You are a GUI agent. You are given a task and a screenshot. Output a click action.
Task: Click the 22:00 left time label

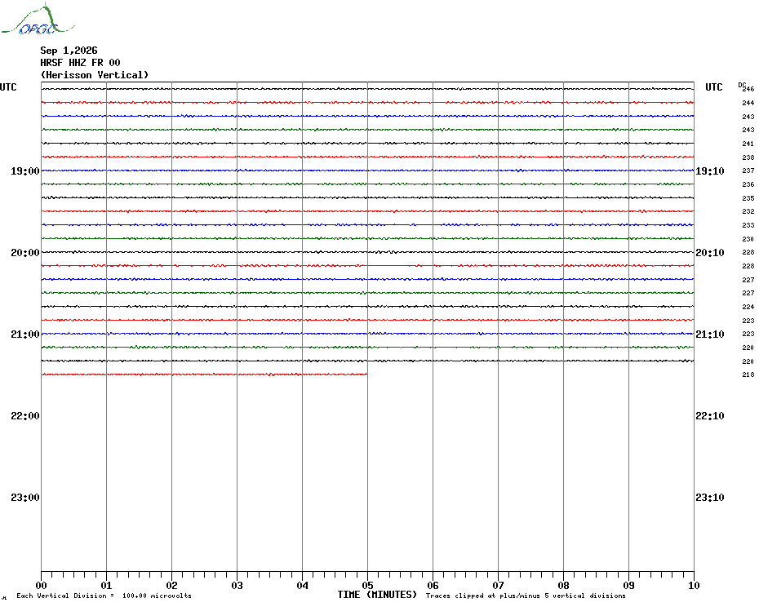pyautogui.click(x=25, y=416)
